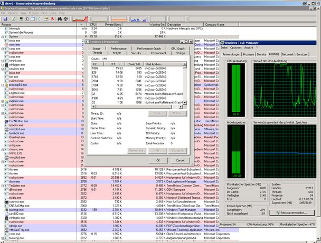Click the taskmgr.exe process icon
321x243 pixels.
click(6, 210)
